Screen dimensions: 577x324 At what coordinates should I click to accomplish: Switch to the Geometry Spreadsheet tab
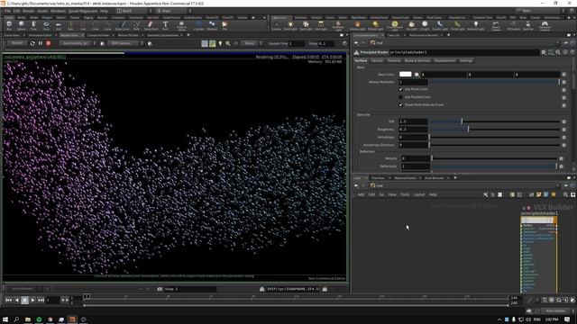162,35
